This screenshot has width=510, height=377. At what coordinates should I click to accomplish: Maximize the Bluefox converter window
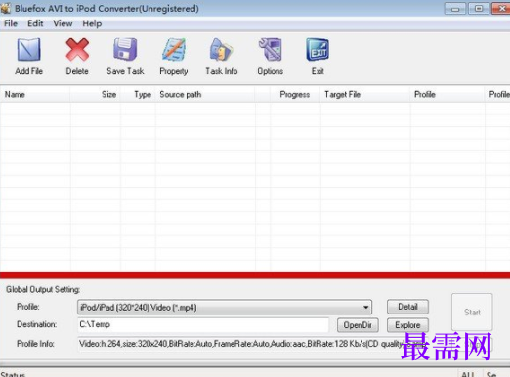pyautogui.click(x=479, y=9)
